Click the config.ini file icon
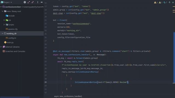 (7, 38)
